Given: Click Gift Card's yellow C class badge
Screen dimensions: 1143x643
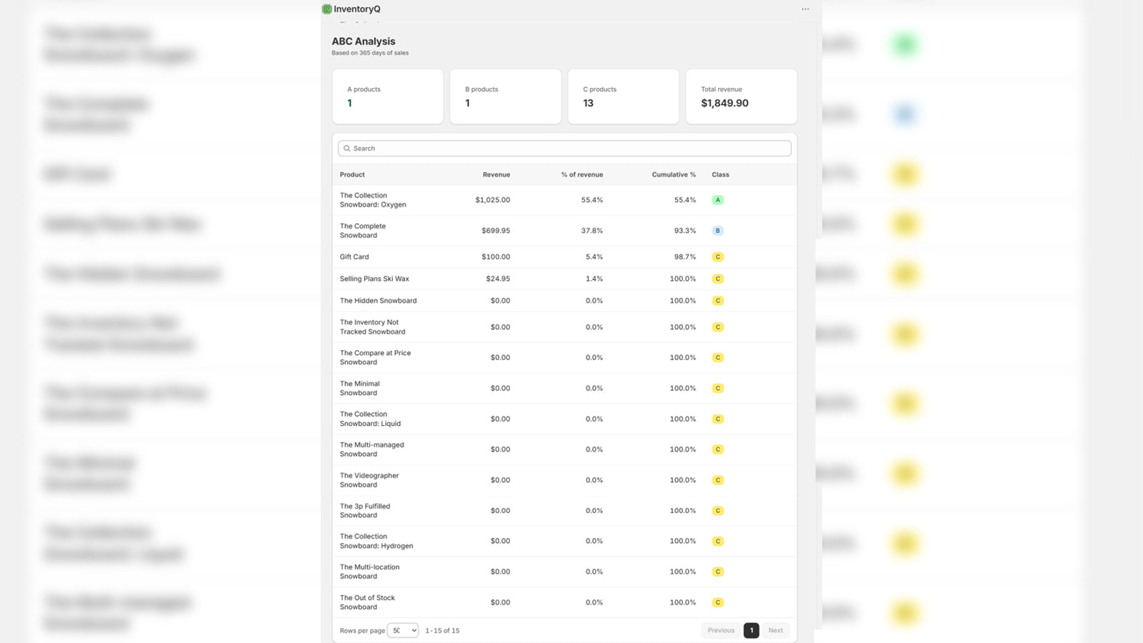Looking at the screenshot, I should [718, 256].
